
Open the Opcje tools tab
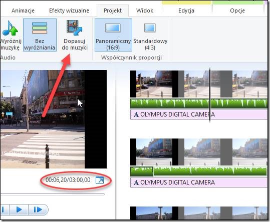[237, 10]
